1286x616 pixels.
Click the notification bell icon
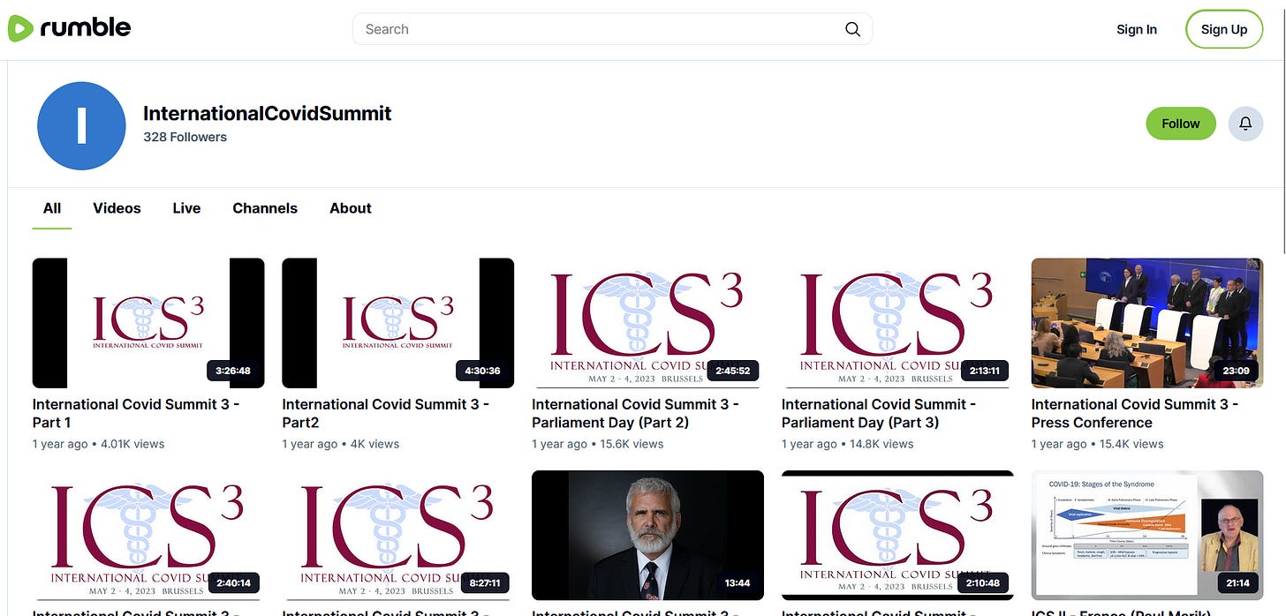pos(1245,124)
